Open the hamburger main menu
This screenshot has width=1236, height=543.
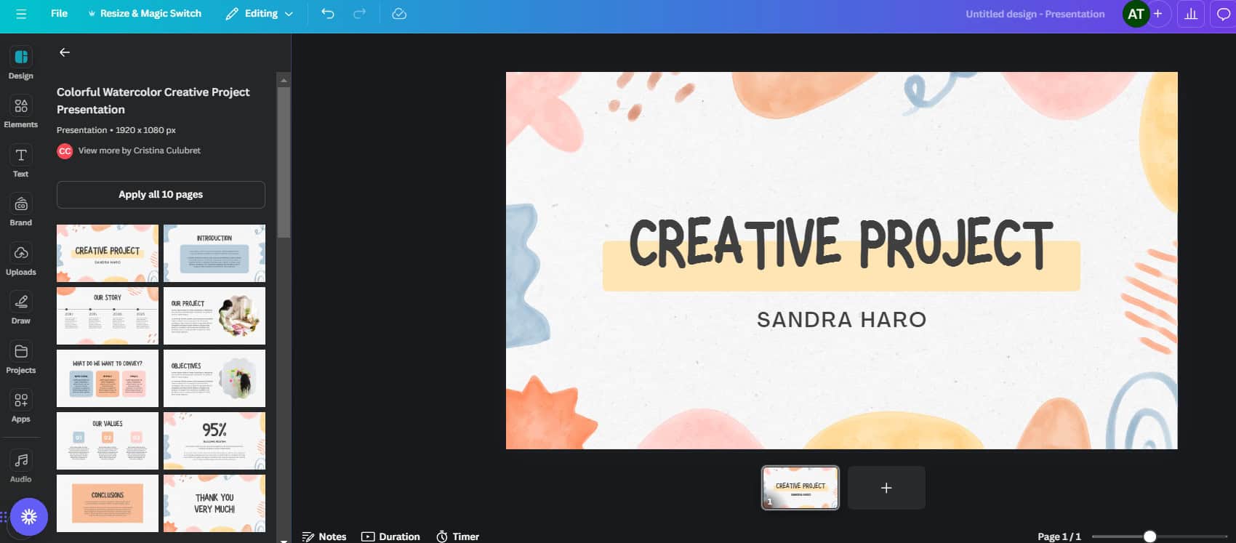point(21,14)
